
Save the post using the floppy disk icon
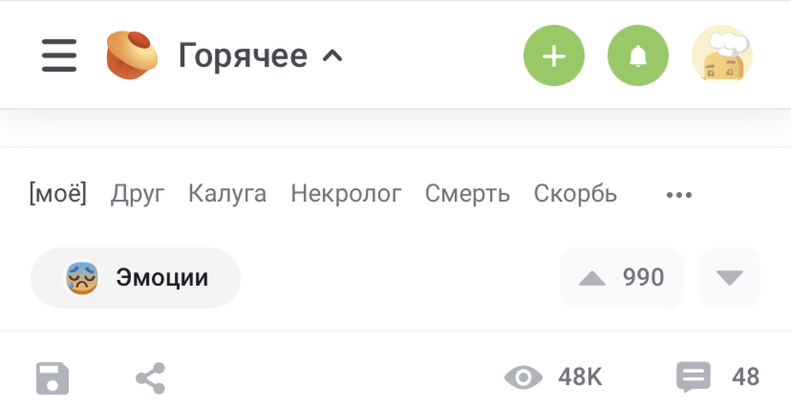click(x=52, y=376)
